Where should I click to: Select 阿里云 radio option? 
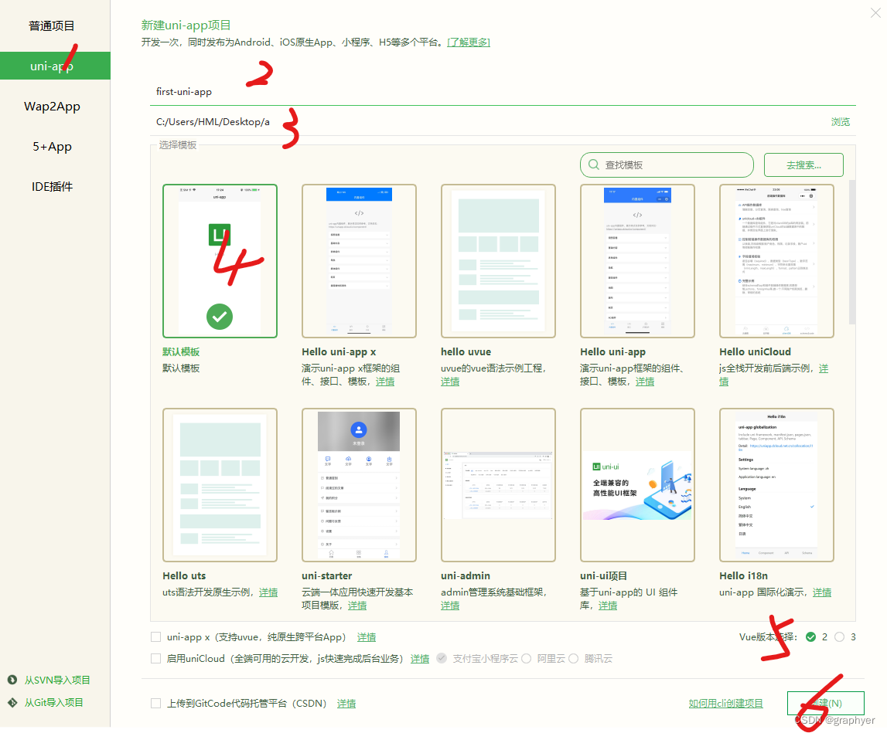[x=526, y=658]
